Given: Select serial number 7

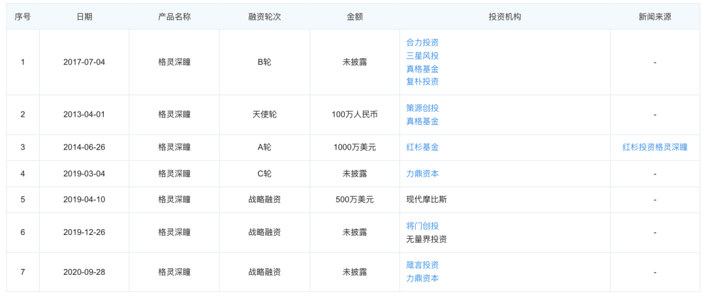Looking at the screenshot, I should point(23,272).
